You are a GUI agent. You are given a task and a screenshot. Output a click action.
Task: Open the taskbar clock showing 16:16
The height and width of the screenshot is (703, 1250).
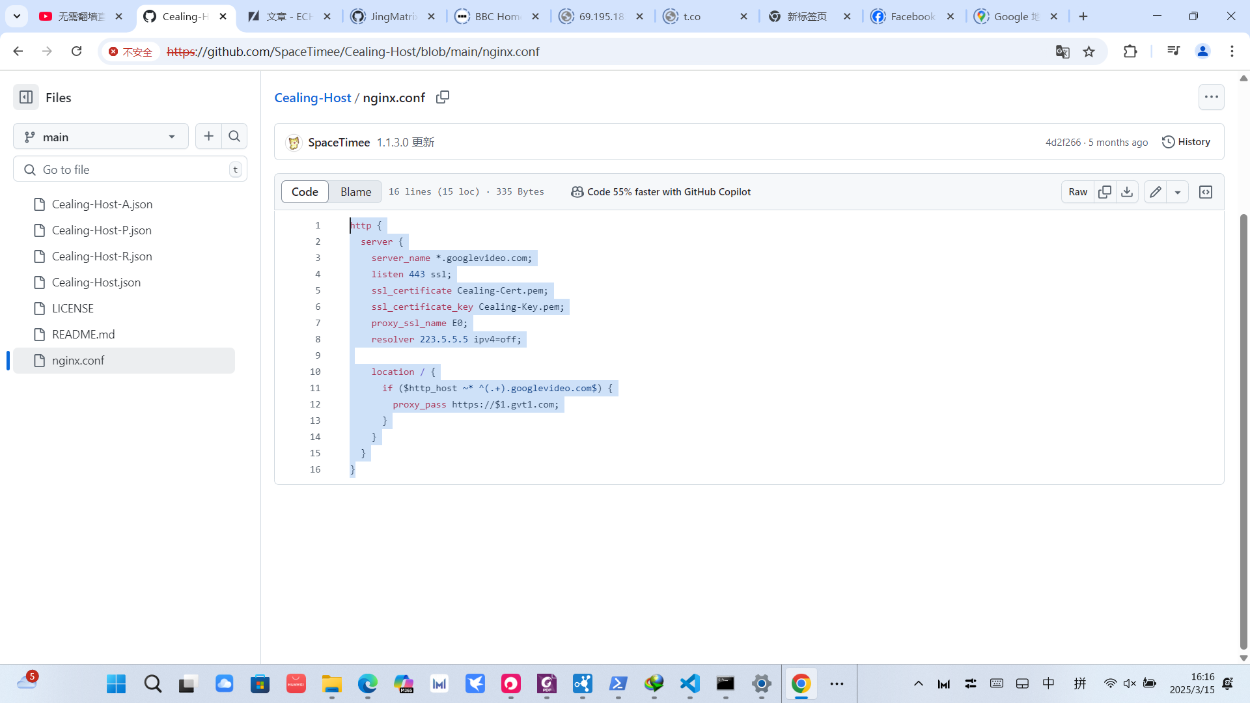click(1191, 683)
